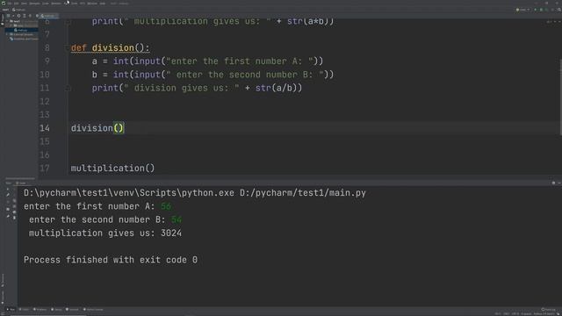The width and height of the screenshot is (562, 316).
Task: Open the Terminal tool window tab
Action: (x=72, y=310)
